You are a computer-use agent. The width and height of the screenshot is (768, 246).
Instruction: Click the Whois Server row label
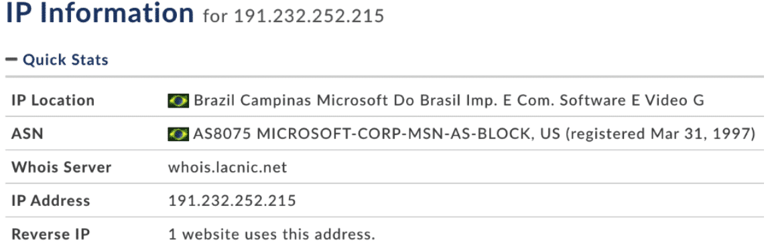61,167
